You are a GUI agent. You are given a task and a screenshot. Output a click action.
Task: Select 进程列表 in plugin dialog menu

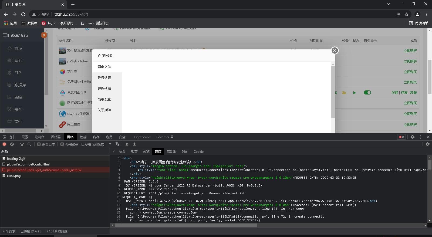pos(107,89)
